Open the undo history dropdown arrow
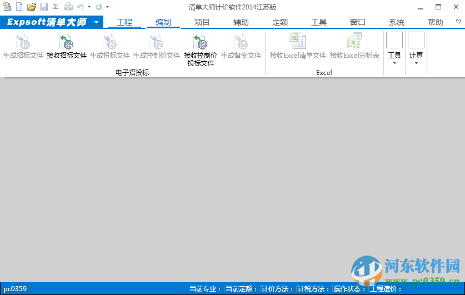 (x=89, y=7)
